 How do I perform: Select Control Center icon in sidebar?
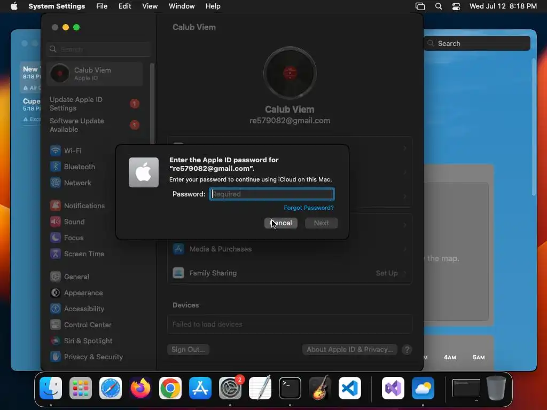(x=55, y=325)
